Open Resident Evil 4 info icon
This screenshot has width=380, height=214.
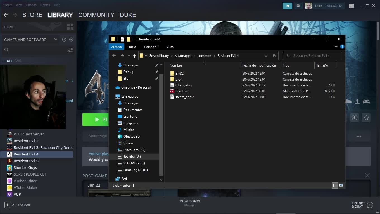355,118
